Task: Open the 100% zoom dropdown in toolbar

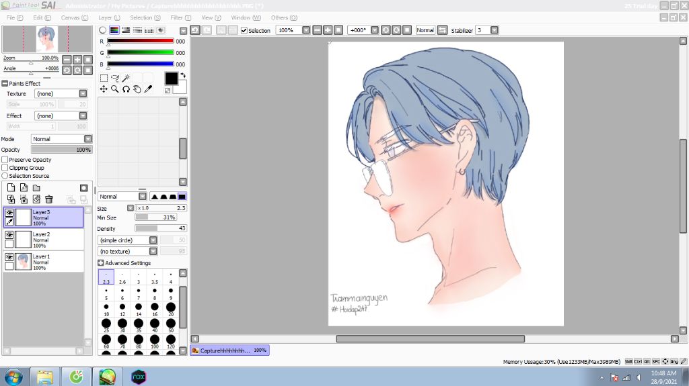Action: [306, 30]
